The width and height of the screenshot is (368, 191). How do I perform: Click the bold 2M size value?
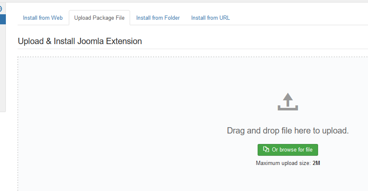(316, 163)
